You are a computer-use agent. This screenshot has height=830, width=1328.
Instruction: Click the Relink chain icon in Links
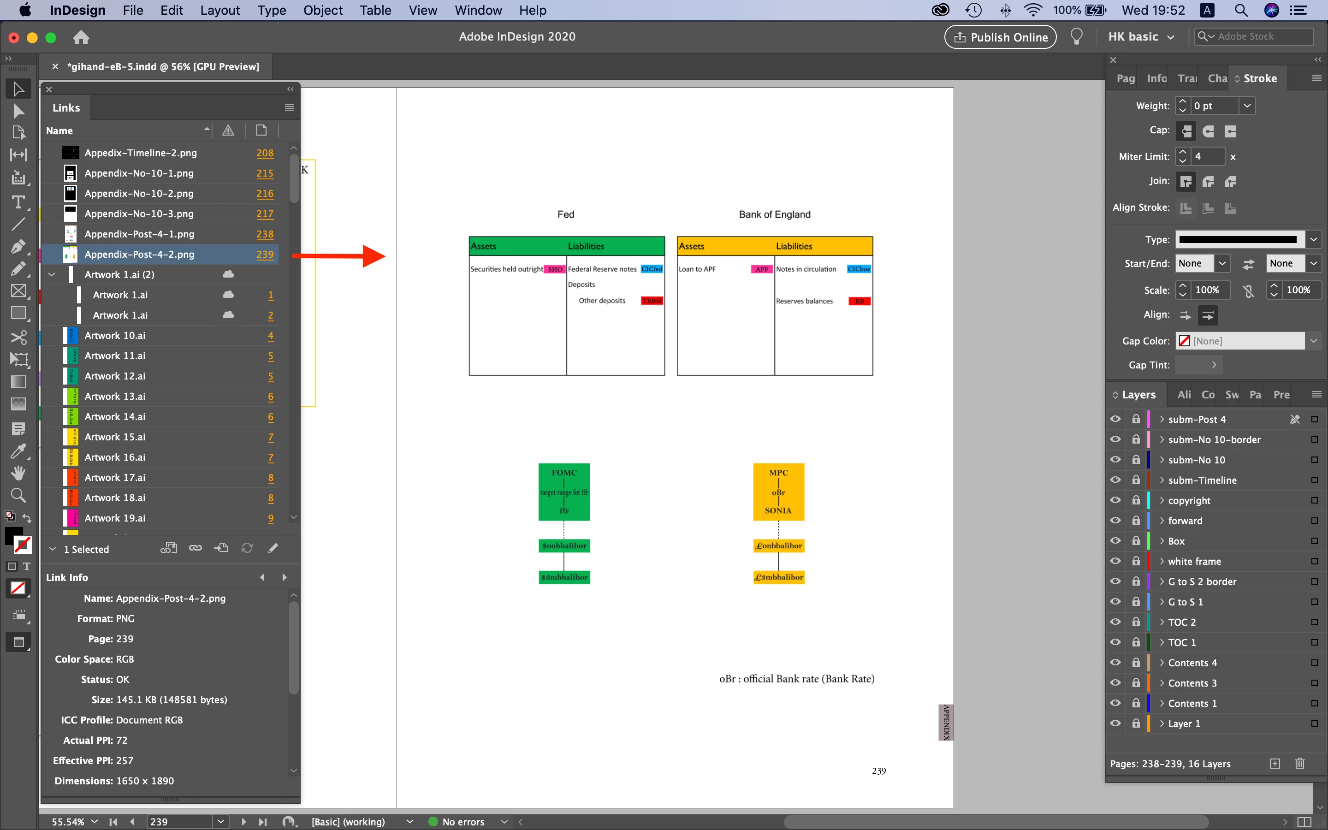click(x=196, y=548)
